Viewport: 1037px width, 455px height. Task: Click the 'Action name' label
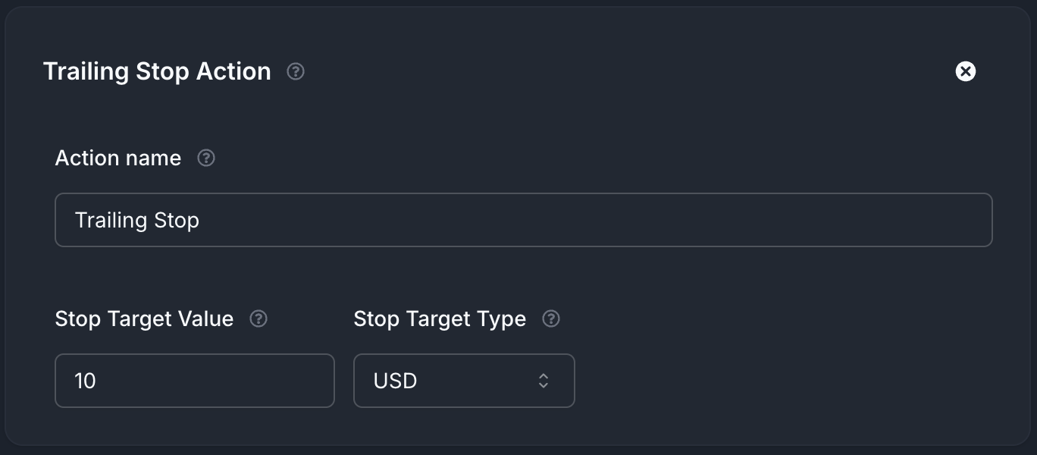click(118, 158)
